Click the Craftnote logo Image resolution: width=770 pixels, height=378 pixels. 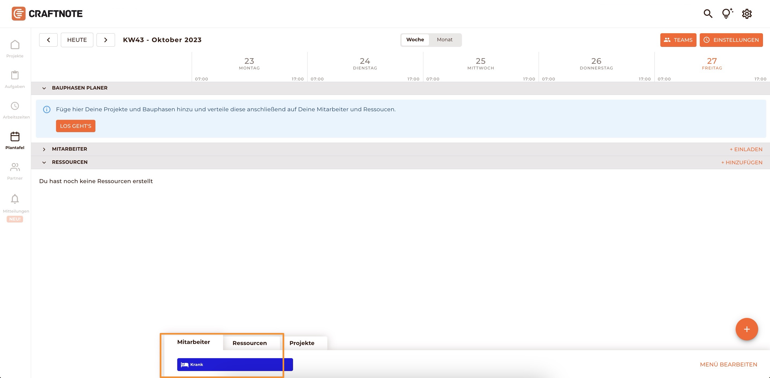[x=47, y=14]
